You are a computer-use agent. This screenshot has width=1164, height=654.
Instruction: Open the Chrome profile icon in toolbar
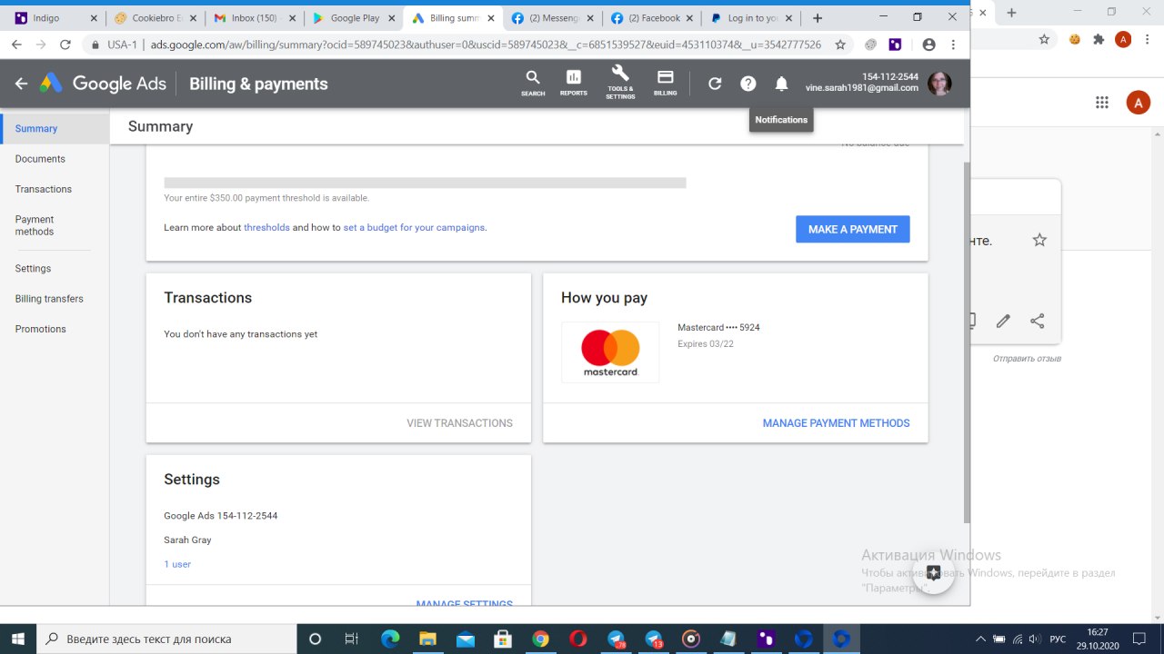(x=928, y=45)
